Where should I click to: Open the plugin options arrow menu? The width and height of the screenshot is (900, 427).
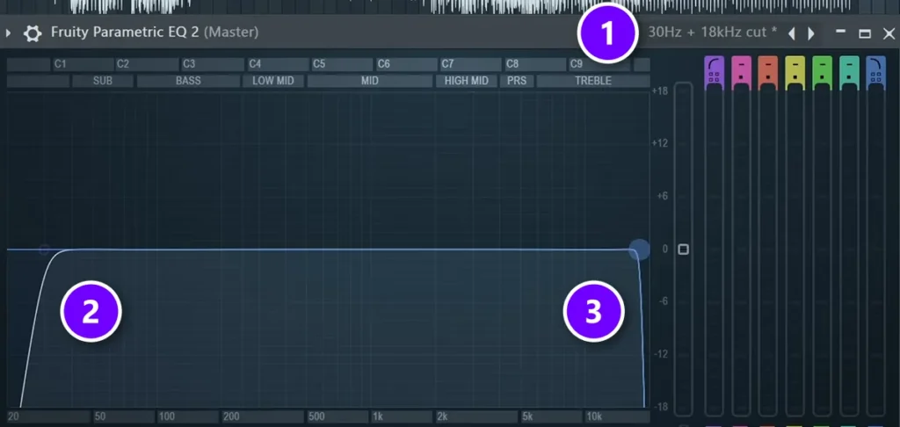click(8, 33)
